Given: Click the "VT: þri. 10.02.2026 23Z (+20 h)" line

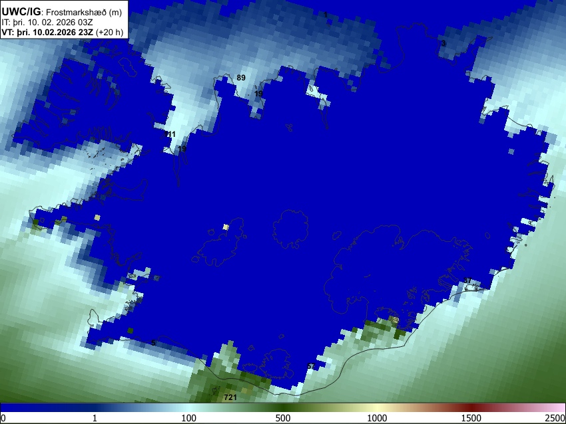Looking at the screenshot, I should pyautogui.click(x=63, y=32).
